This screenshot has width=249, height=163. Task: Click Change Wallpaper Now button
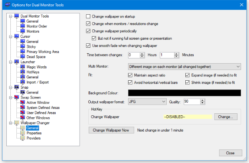[111, 130]
